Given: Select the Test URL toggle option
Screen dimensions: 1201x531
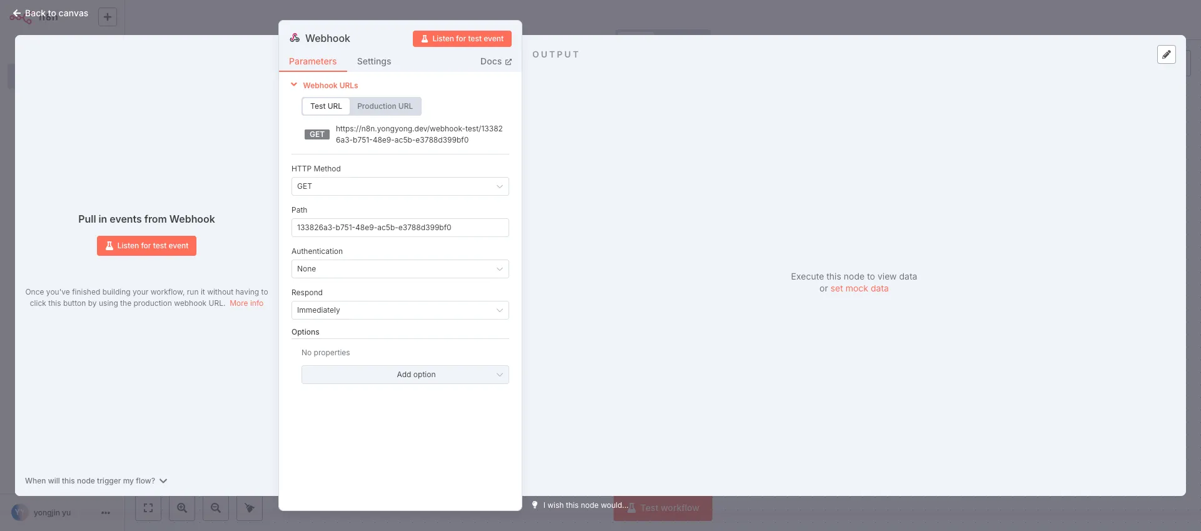Looking at the screenshot, I should pyautogui.click(x=326, y=106).
